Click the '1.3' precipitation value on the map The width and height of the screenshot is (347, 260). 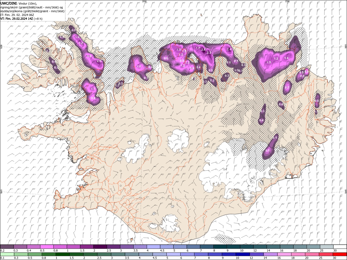[x=187, y=63]
